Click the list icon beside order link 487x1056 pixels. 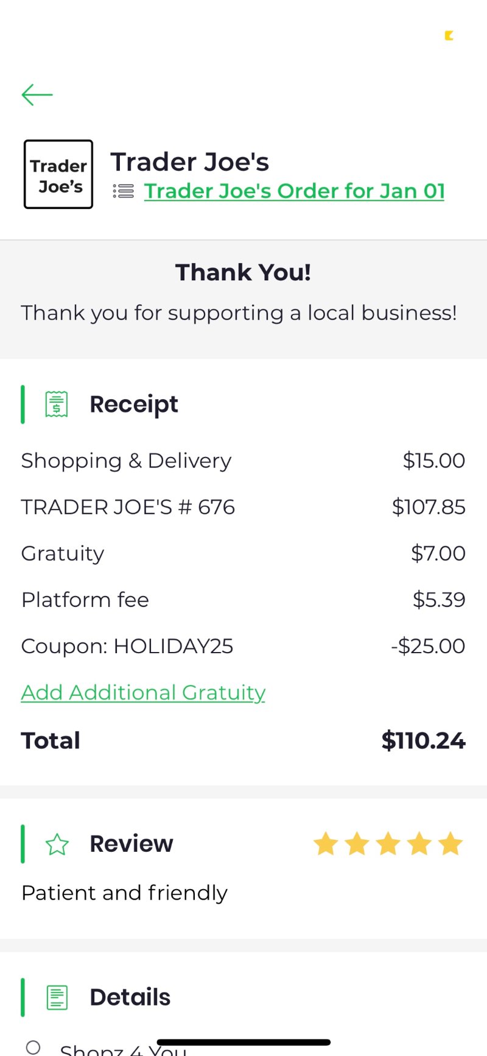[x=124, y=191]
